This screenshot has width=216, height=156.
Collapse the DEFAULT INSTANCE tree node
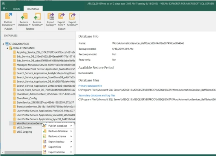pyautogui.click(x=7, y=48)
